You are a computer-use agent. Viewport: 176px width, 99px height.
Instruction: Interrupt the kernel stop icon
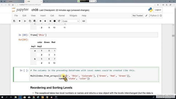[55, 21]
